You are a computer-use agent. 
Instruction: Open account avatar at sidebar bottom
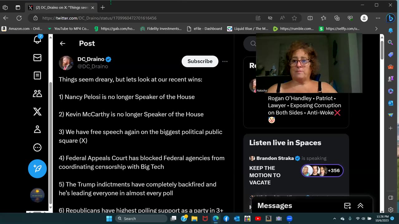click(37, 195)
